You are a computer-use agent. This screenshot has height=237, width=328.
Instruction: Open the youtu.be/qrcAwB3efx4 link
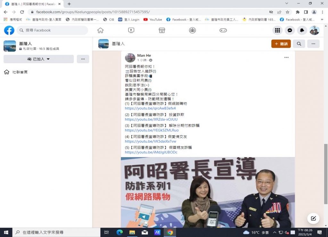pos(150,108)
